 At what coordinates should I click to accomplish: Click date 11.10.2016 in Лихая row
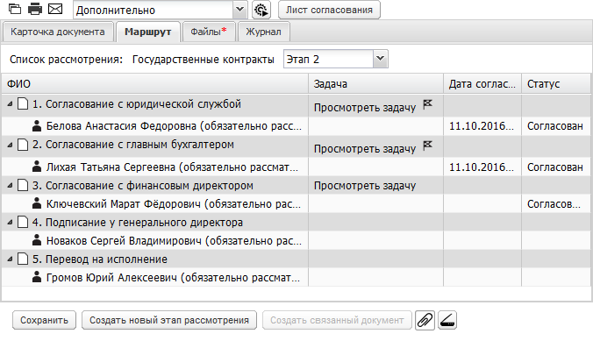(482, 167)
